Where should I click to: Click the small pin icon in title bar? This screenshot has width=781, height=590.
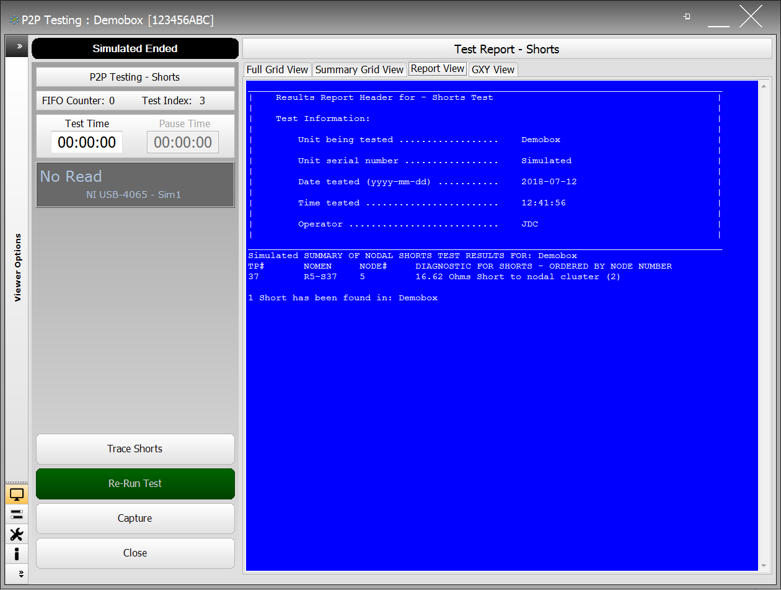tap(687, 17)
